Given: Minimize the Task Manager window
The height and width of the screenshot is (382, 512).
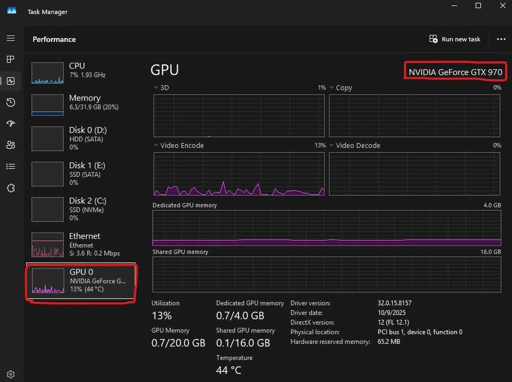Looking at the screenshot, I should point(454,5).
